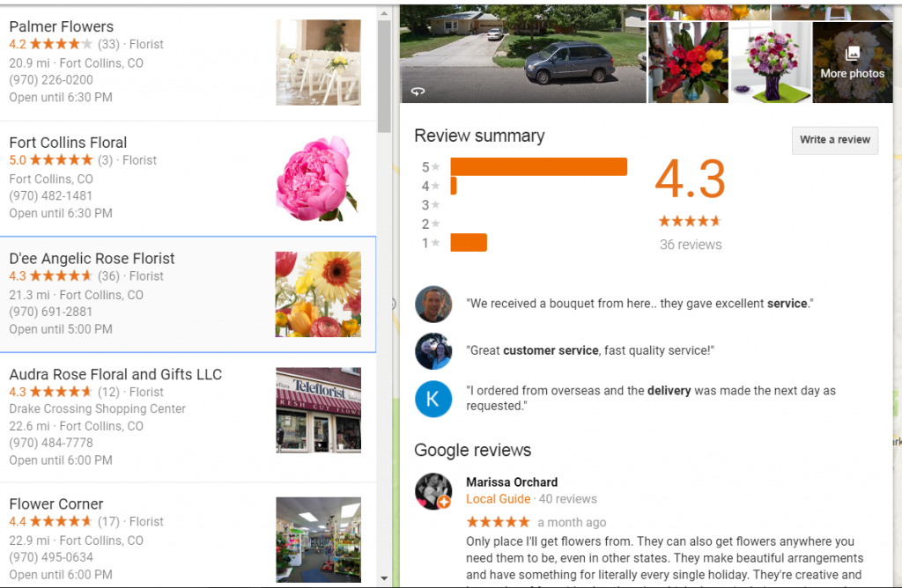Collapse the side panel with the arrow handle
The image size is (902, 588).
(394, 304)
